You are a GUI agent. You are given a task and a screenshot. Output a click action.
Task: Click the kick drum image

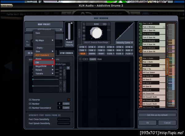96,33
